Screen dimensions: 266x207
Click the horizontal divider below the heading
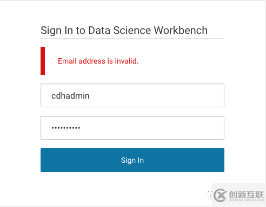132,38
